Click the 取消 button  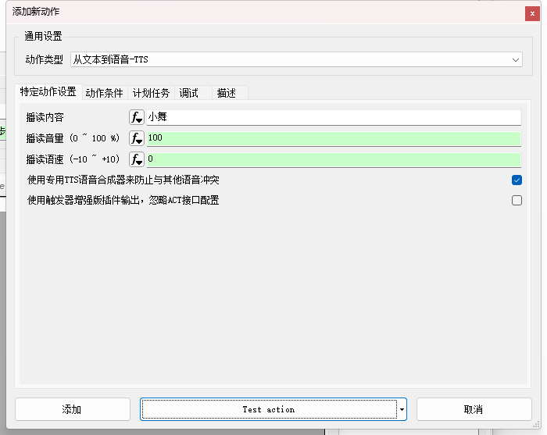coord(474,409)
